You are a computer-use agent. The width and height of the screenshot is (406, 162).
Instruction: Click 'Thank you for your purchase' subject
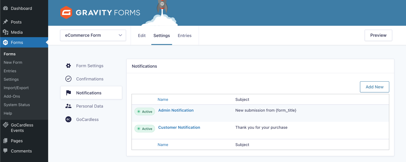click(261, 127)
